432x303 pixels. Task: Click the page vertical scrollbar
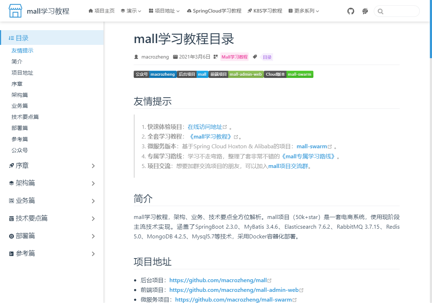[431, 29]
